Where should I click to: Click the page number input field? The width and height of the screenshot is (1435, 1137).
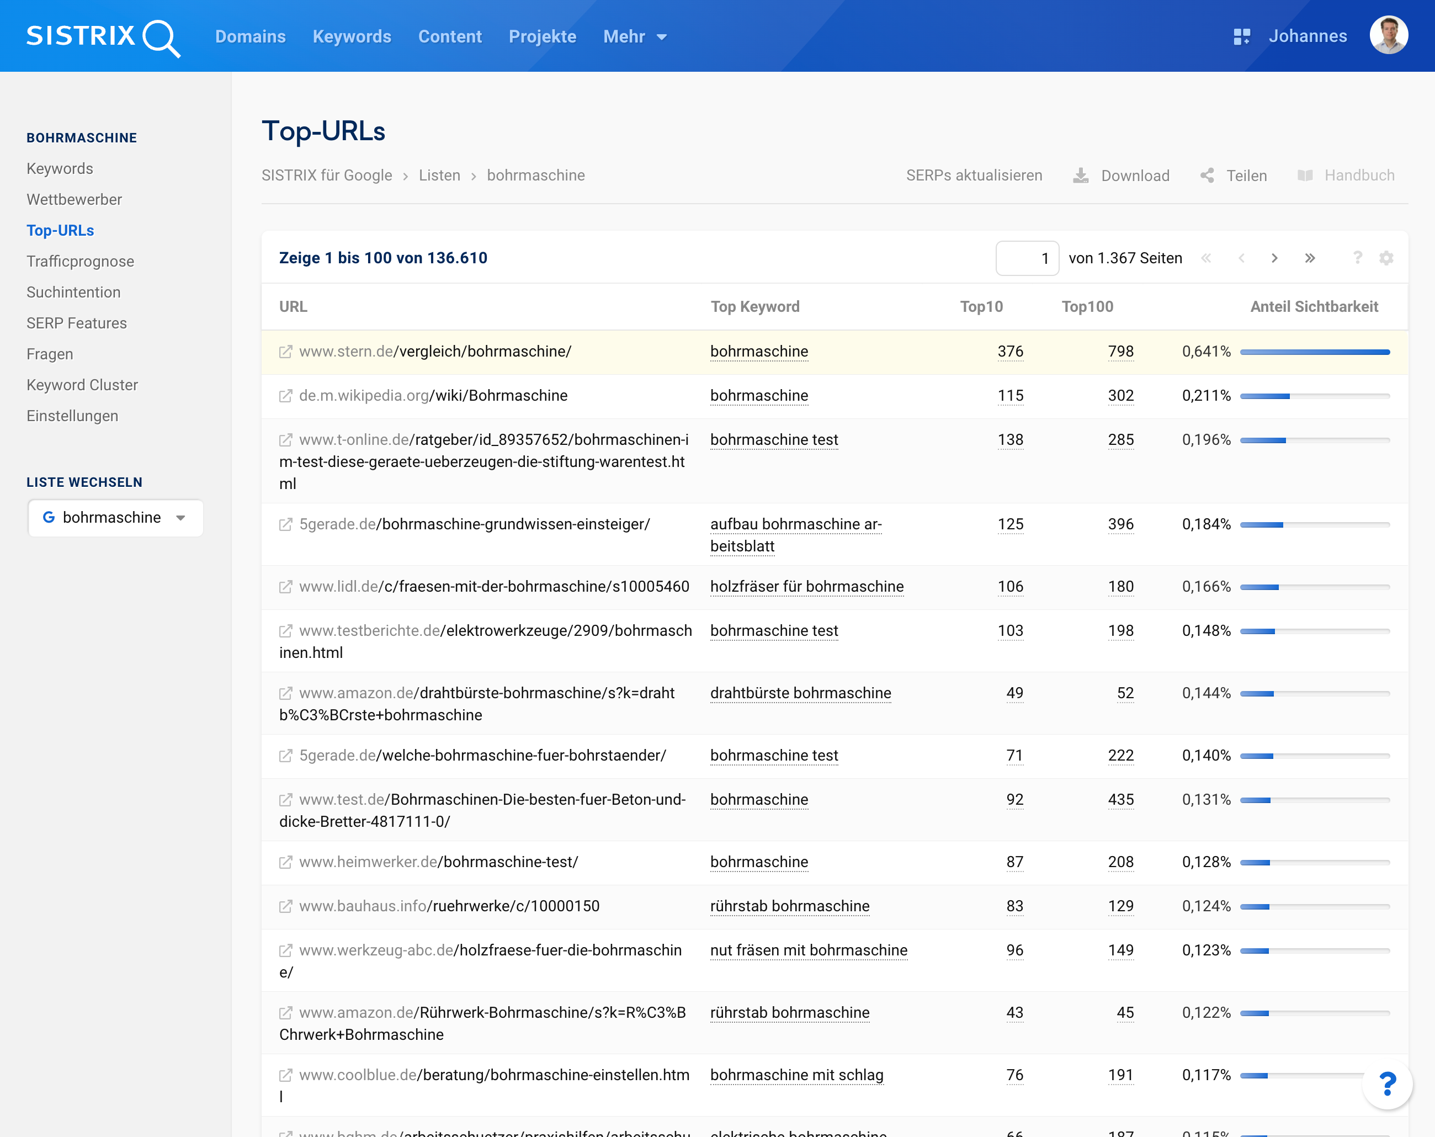click(1027, 258)
